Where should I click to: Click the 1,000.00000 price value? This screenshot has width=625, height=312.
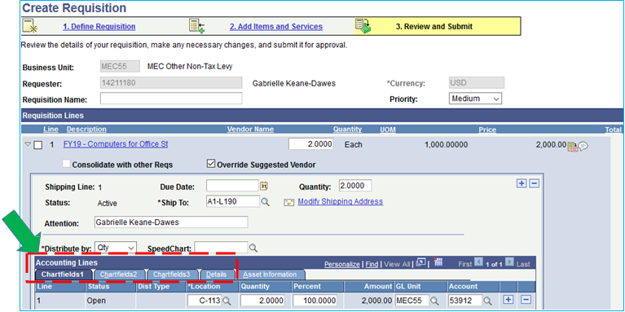[x=447, y=145]
